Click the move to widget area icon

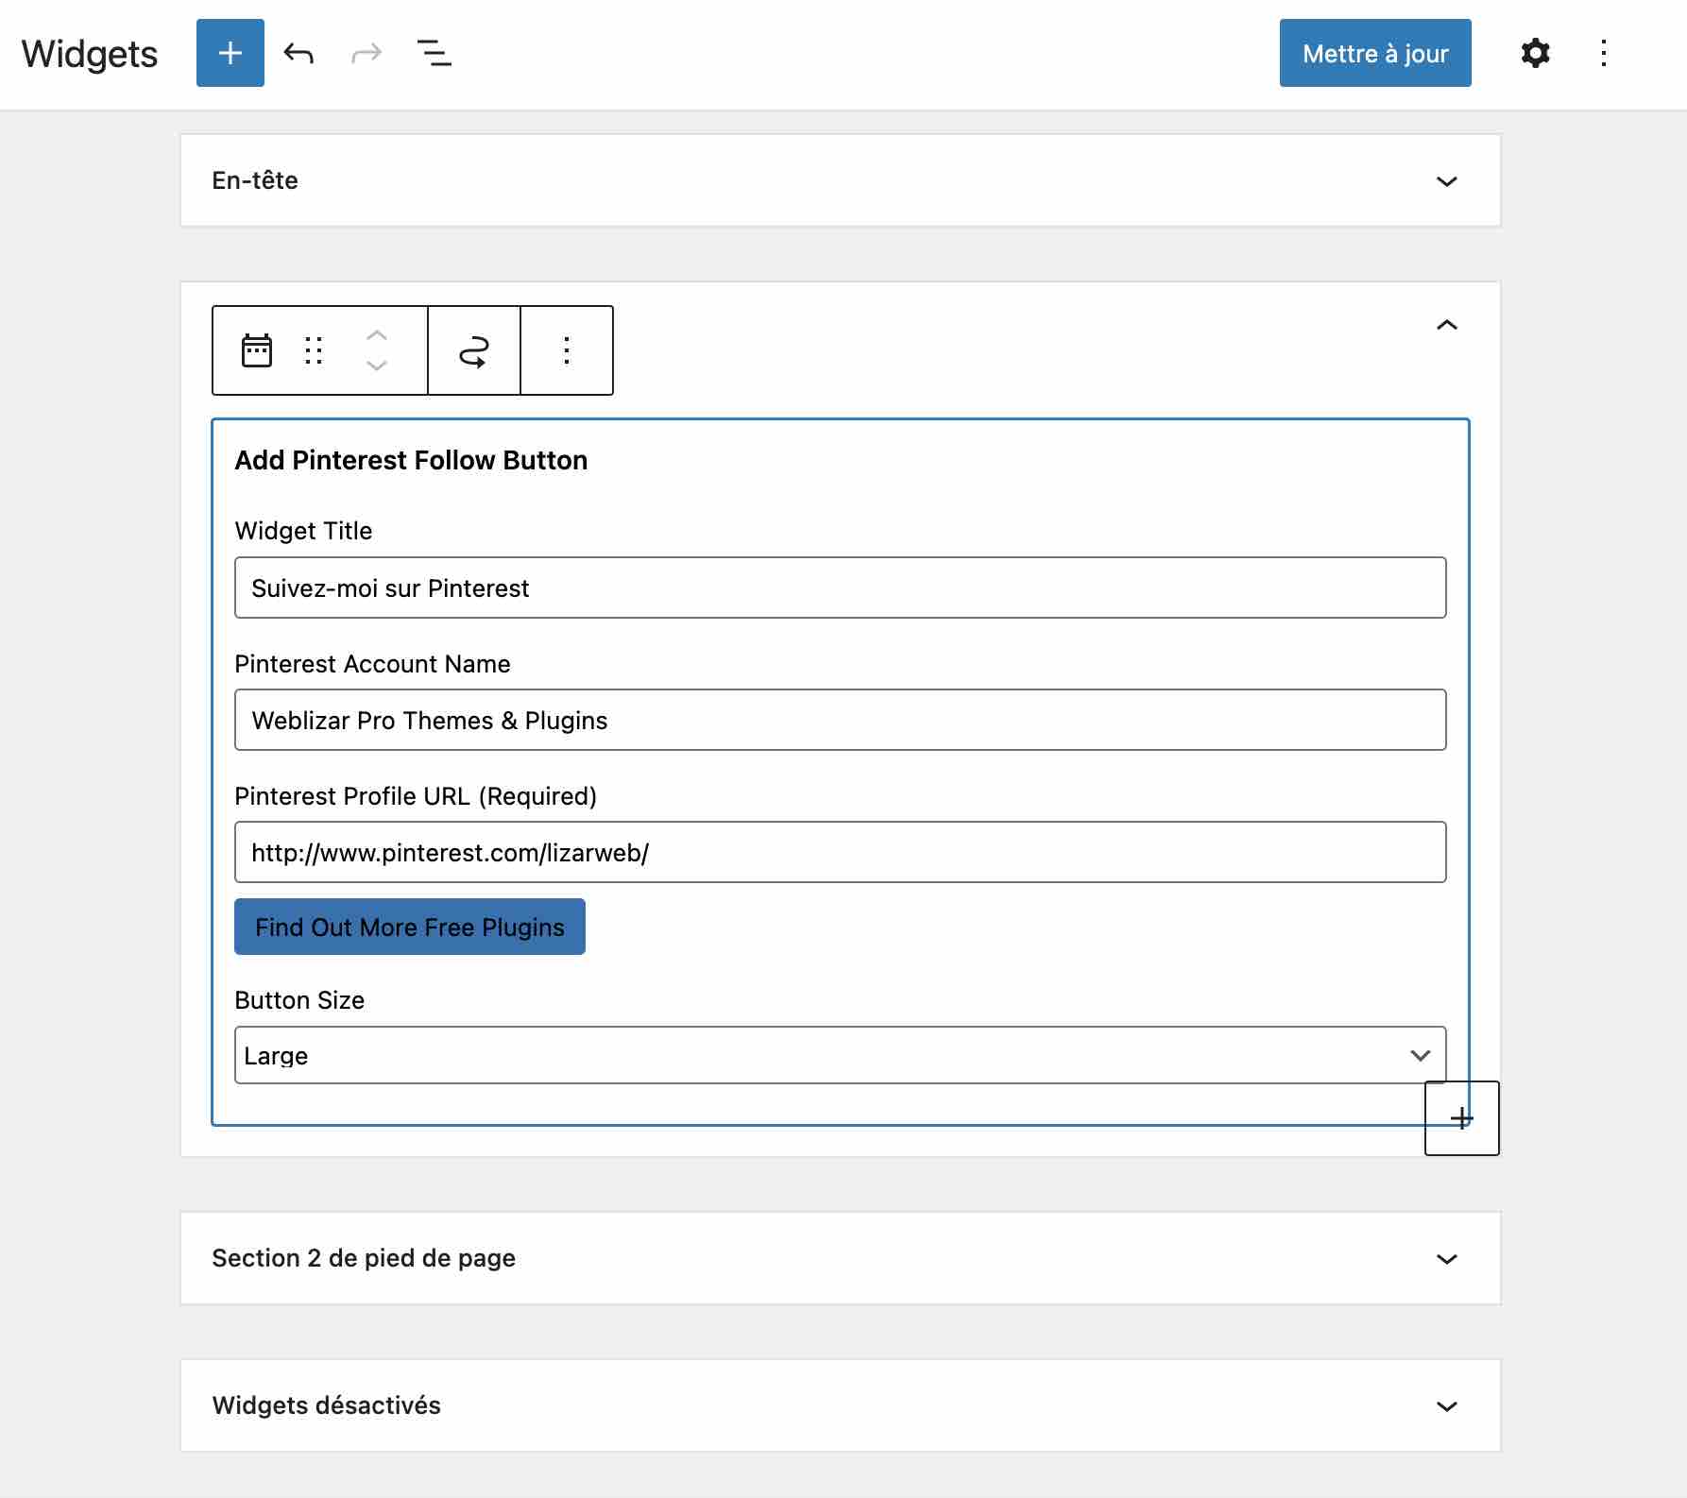(474, 350)
